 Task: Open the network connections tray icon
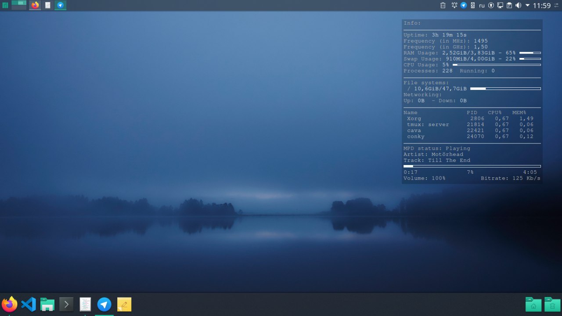point(500,5)
